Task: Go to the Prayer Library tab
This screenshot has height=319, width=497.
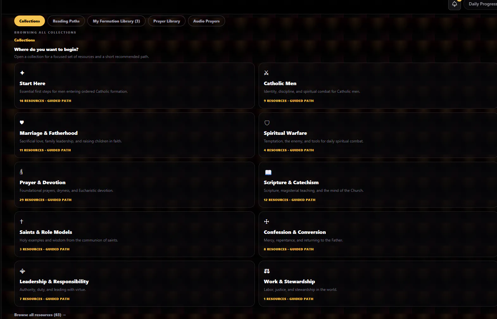Action: [x=167, y=21]
